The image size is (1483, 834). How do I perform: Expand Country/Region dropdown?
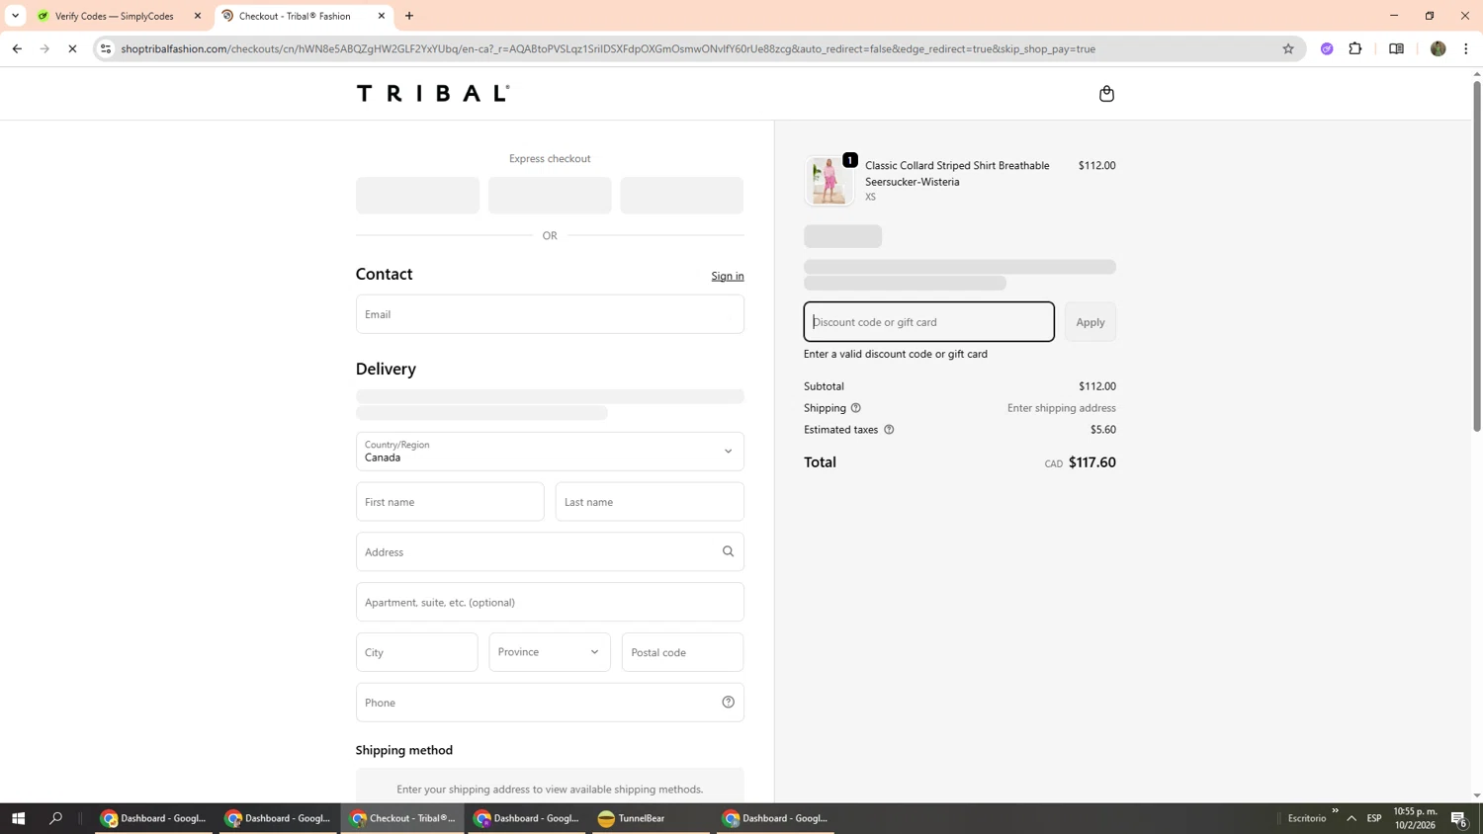pos(550,452)
